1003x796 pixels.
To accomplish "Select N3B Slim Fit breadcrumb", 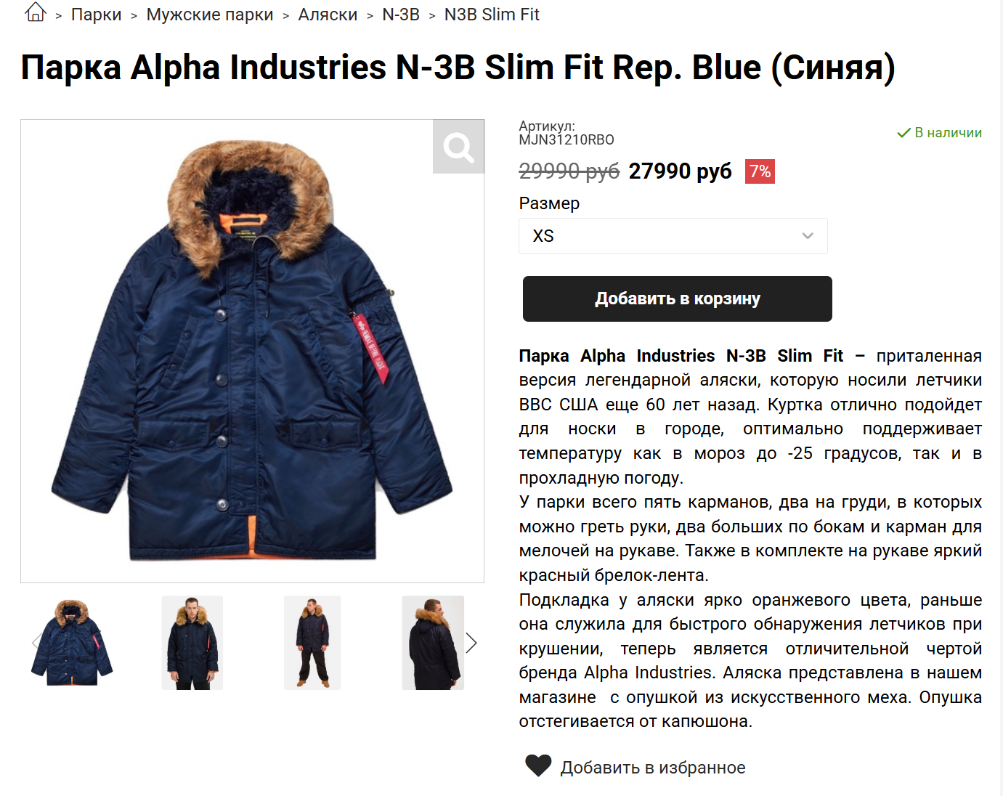I will pyautogui.click(x=492, y=15).
